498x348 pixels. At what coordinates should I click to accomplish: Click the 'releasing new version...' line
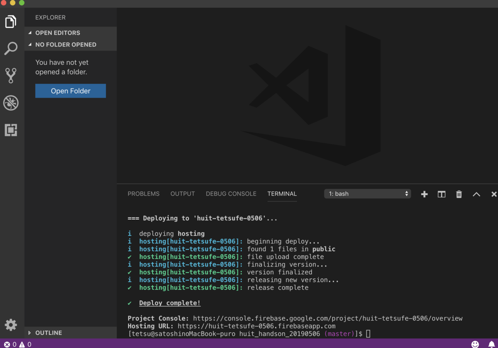[x=233, y=280]
